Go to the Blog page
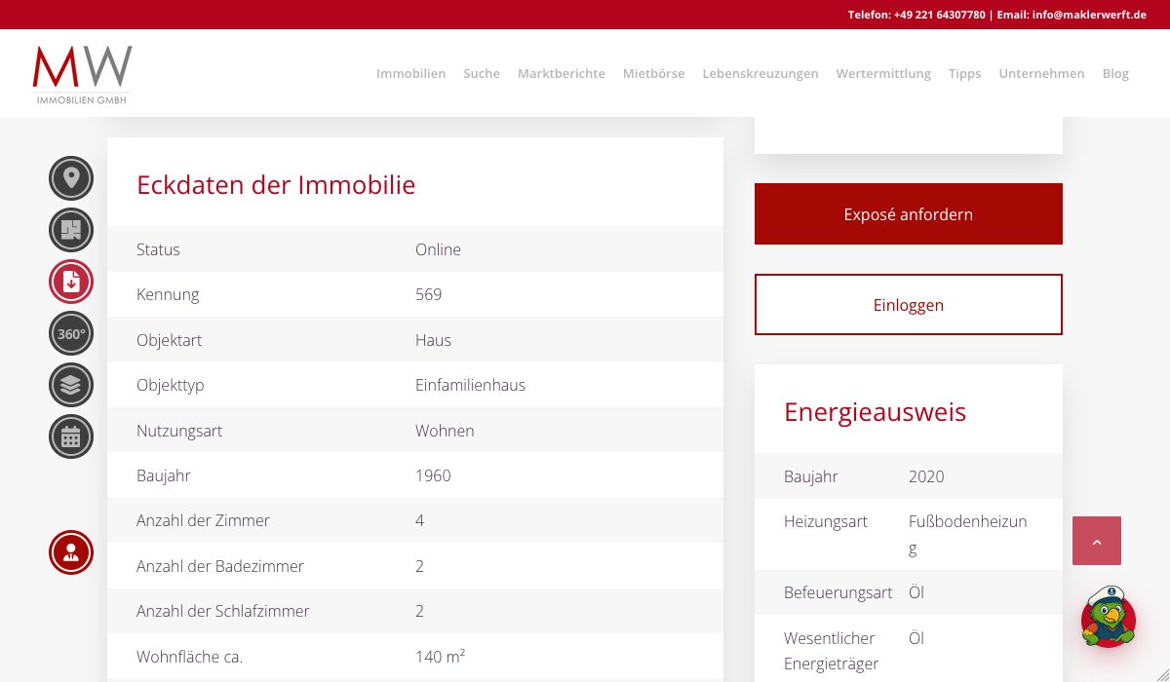1170x682 pixels. (x=1115, y=73)
